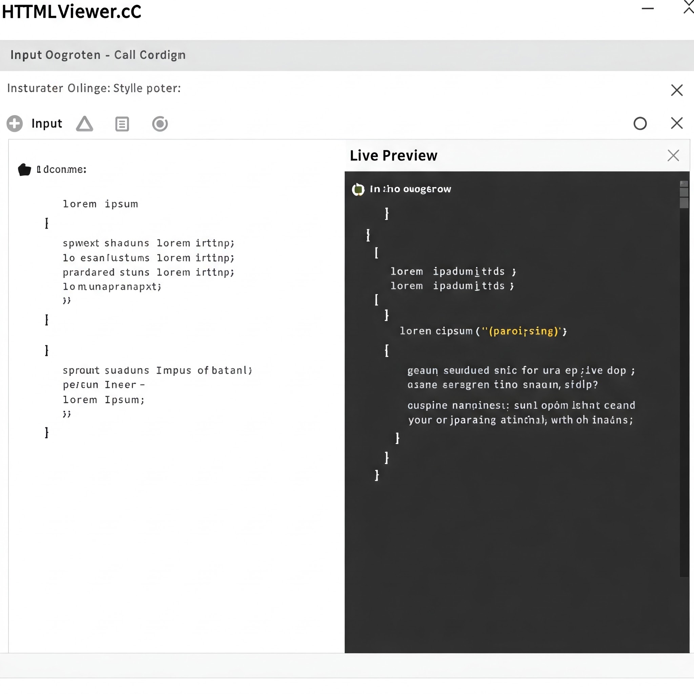
Task: Click the record target icon in toolbar
Action: pos(160,124)
